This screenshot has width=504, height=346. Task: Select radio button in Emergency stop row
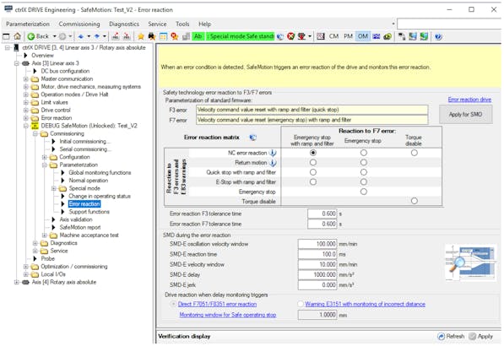[x=364, y=192]
